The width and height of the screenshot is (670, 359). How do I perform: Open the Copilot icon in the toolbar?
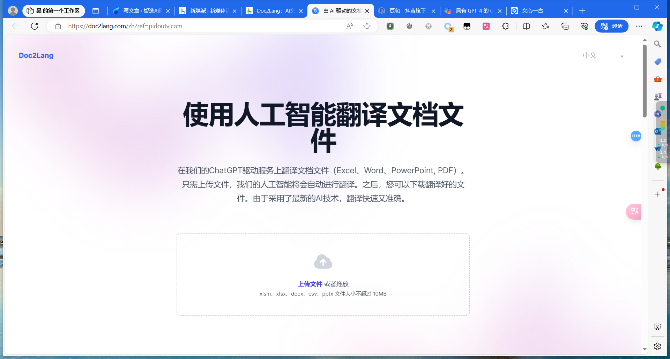click(x=657, y=26)
